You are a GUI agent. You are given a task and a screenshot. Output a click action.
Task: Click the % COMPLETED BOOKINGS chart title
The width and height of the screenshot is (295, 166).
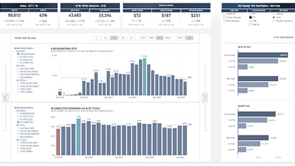point(76,109)
